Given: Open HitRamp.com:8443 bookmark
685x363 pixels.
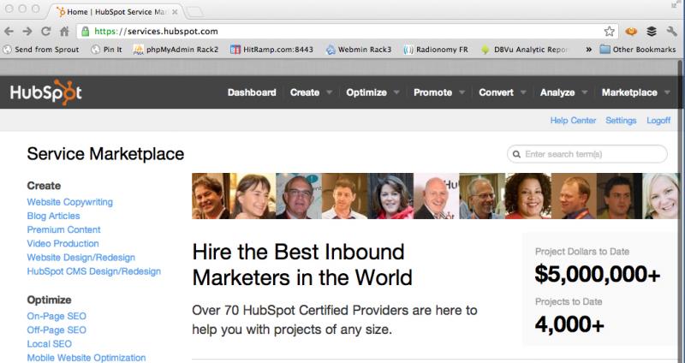Looking at the screenshot, I should [271, 50].
